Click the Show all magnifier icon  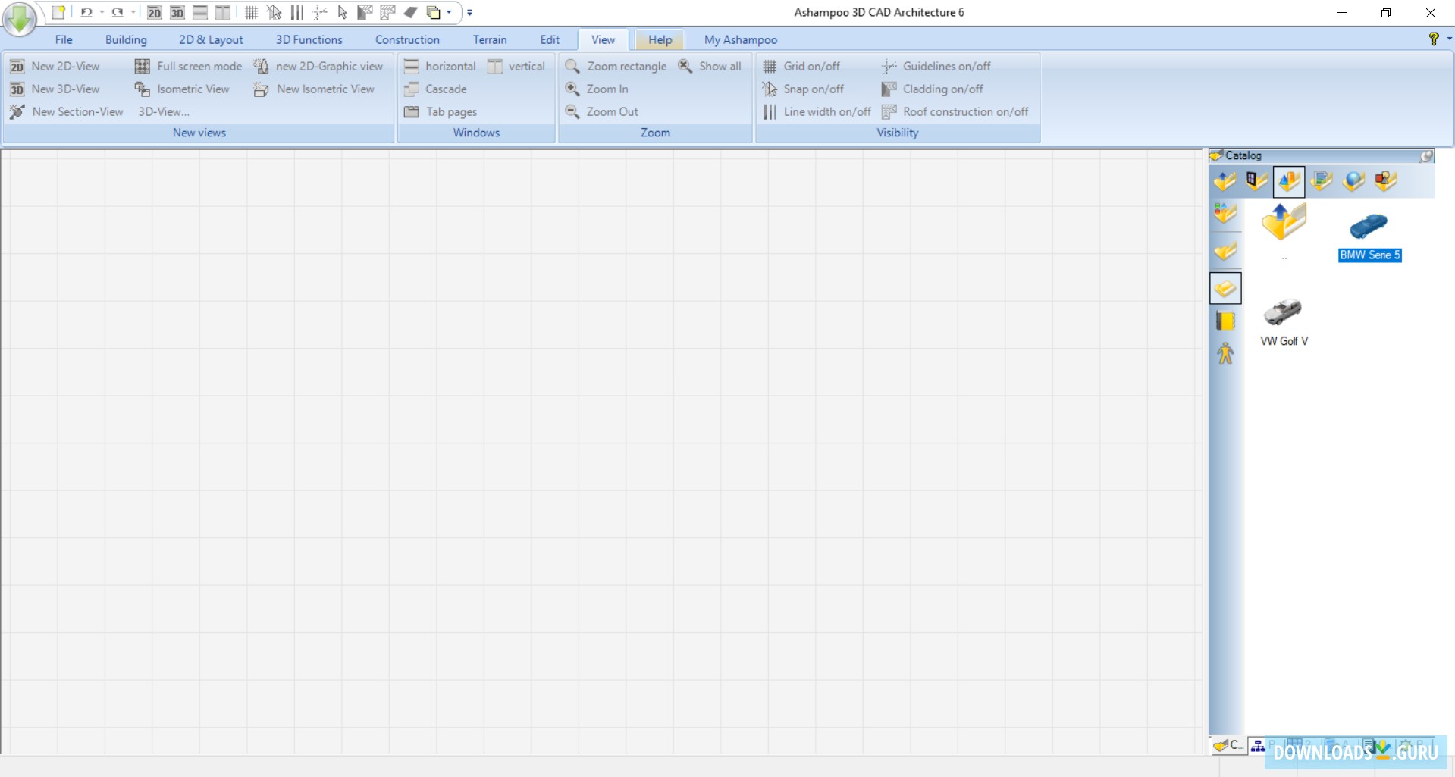pos(685,66)
